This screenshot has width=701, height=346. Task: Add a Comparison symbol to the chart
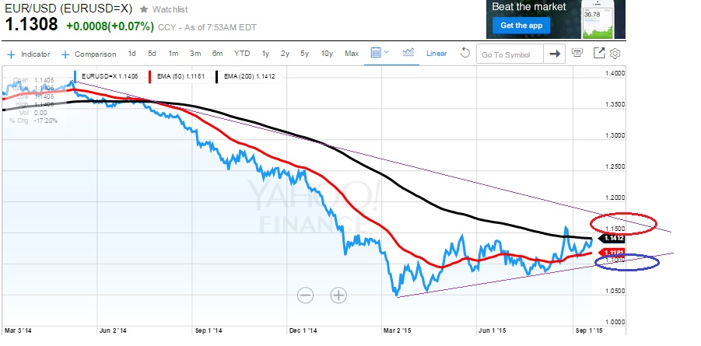(x=88, y=54)
